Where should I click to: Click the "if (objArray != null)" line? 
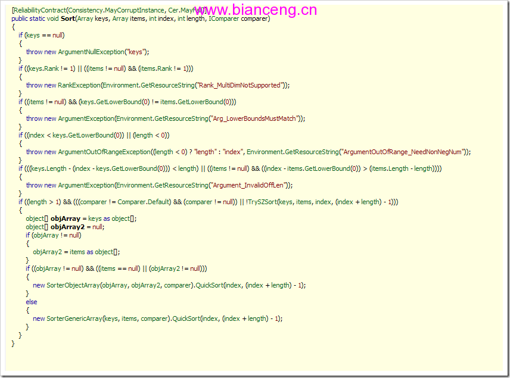point(54,235)
